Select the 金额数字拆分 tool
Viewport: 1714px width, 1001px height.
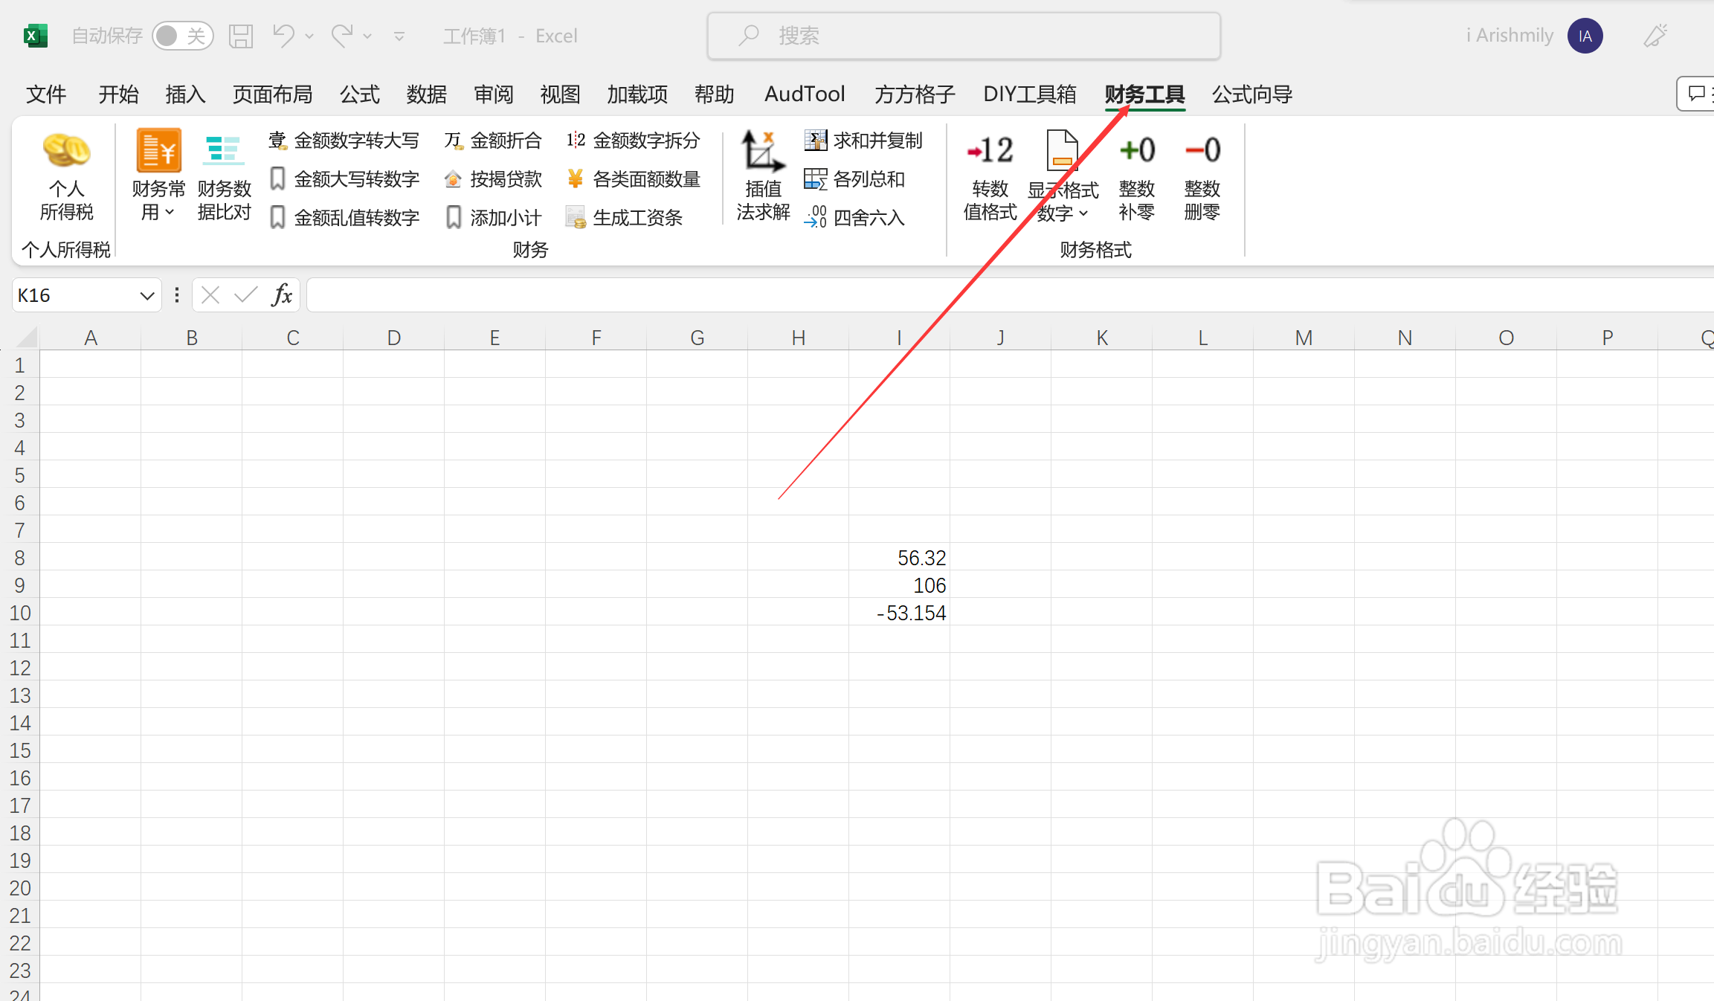point(634,141)
